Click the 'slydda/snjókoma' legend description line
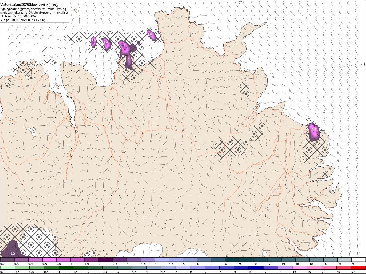 pyautogui.click(x=34, y=13)
